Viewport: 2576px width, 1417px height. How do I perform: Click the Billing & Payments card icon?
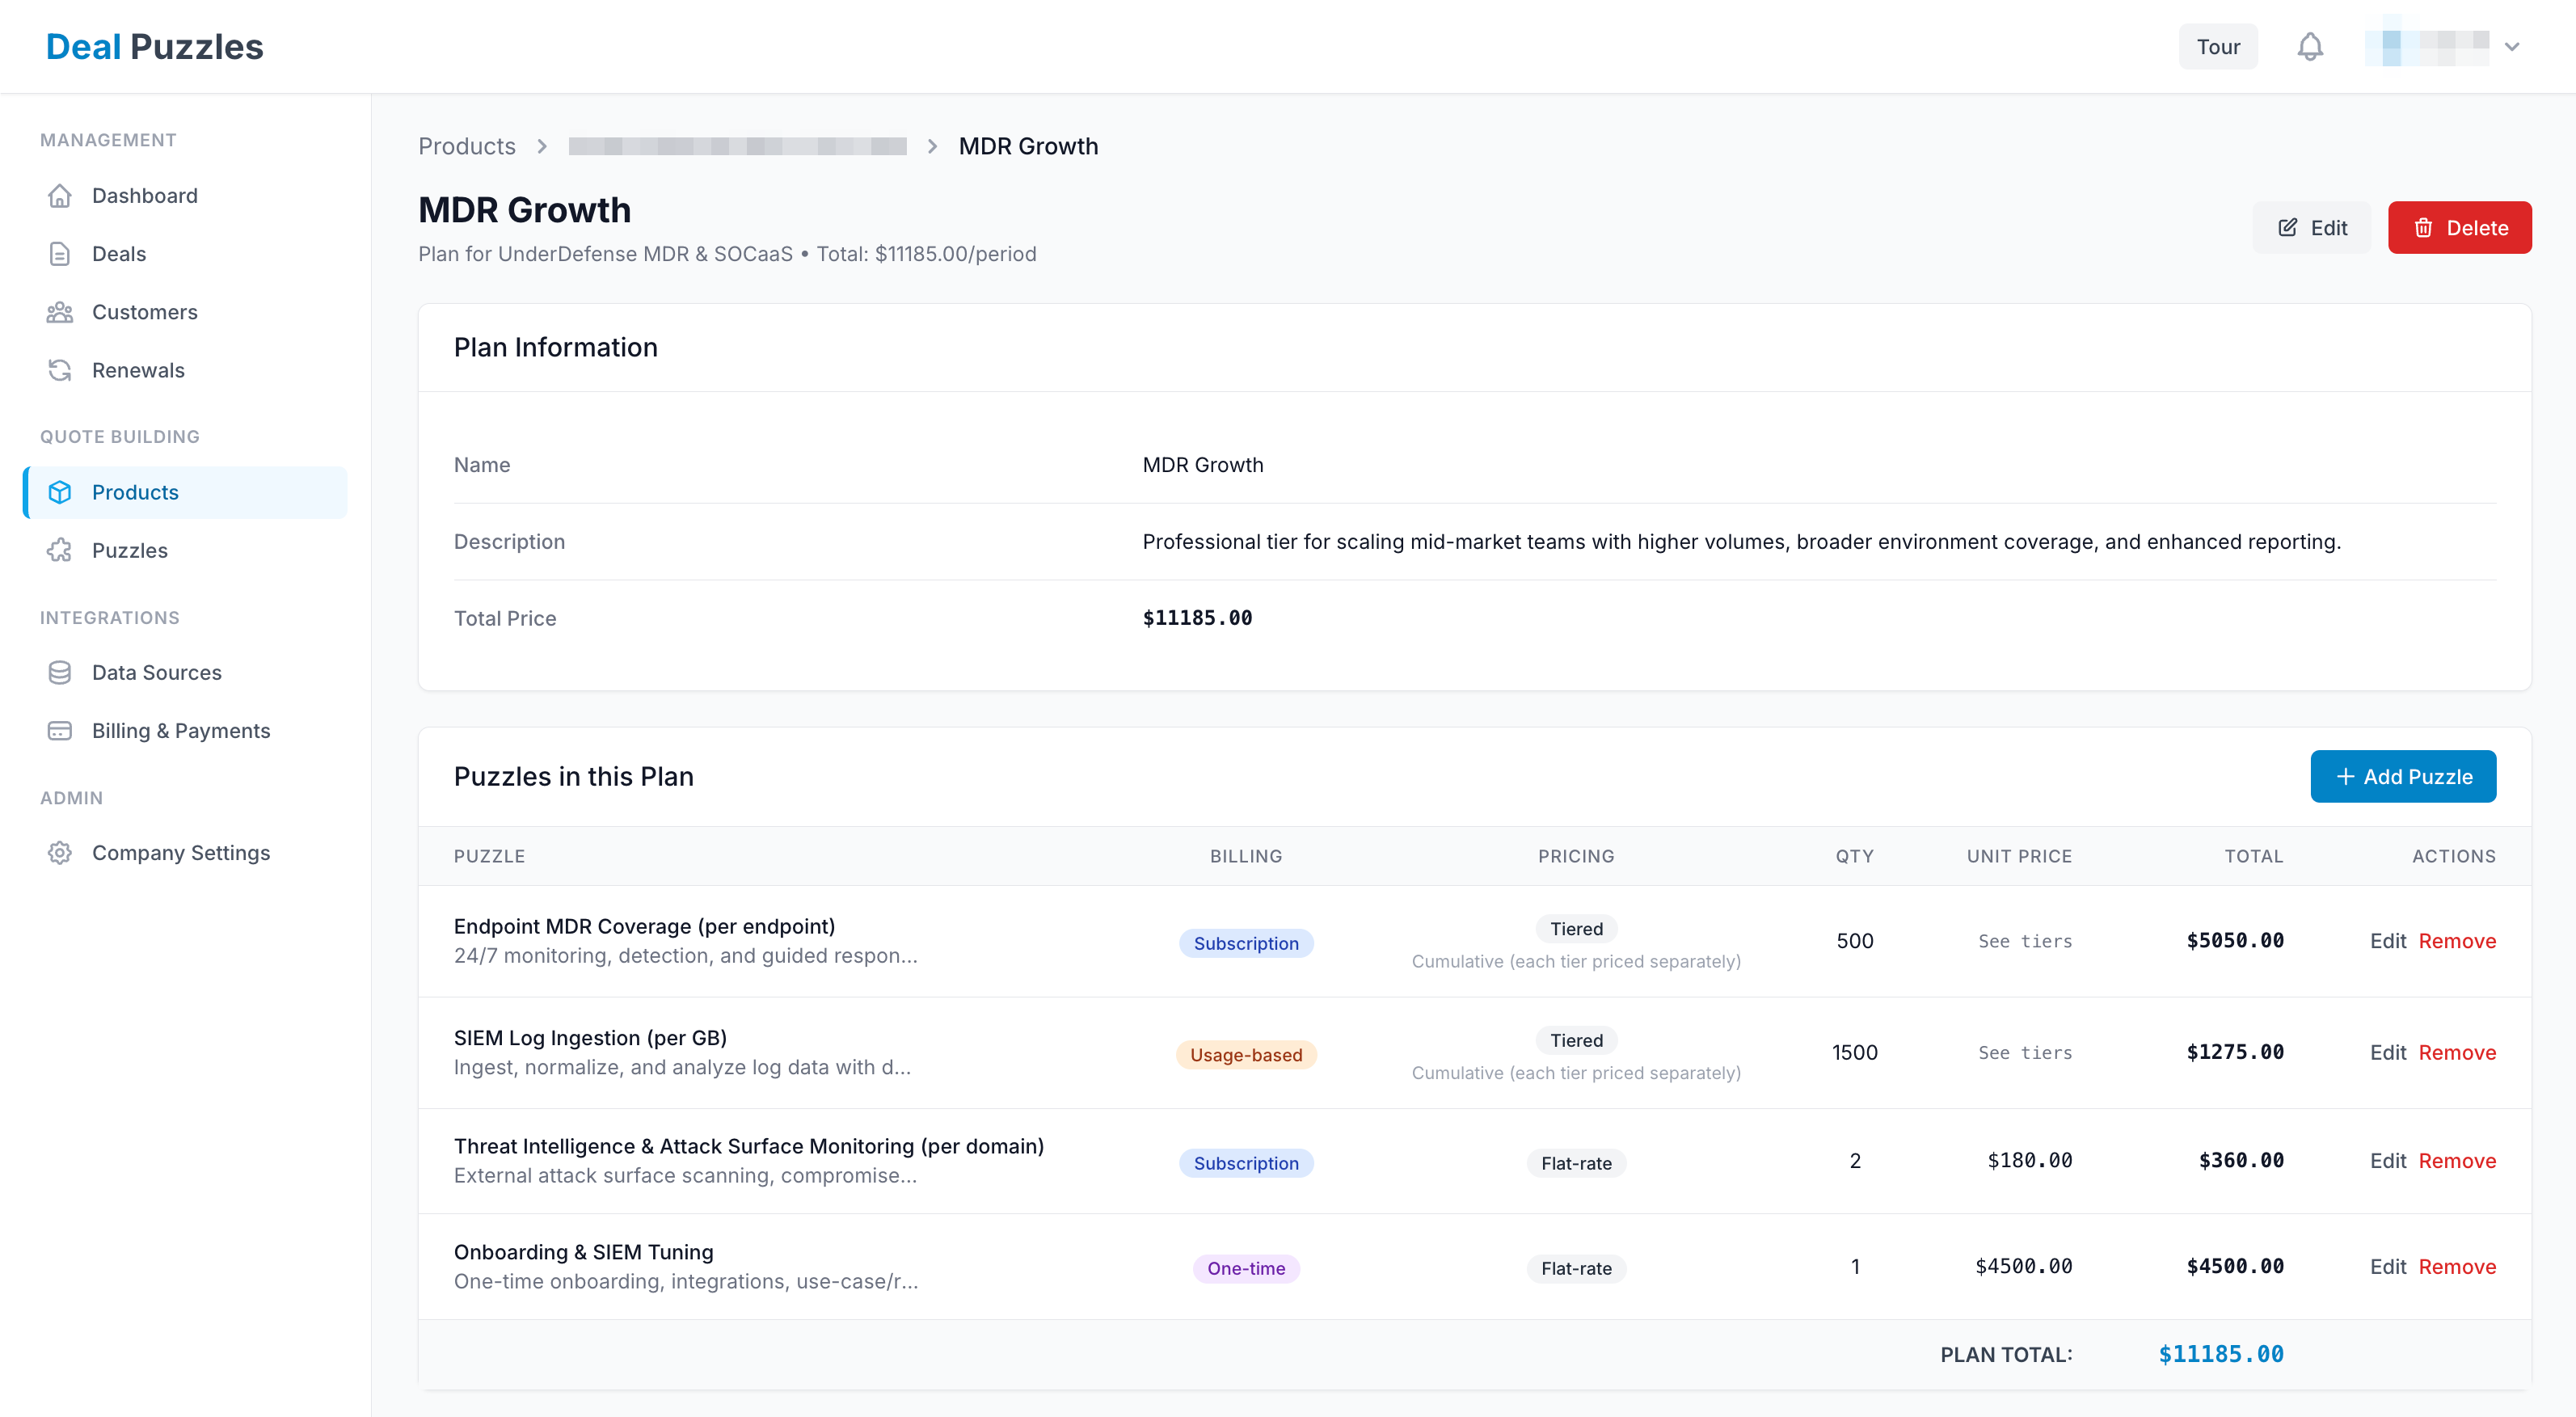click(60, 731)
